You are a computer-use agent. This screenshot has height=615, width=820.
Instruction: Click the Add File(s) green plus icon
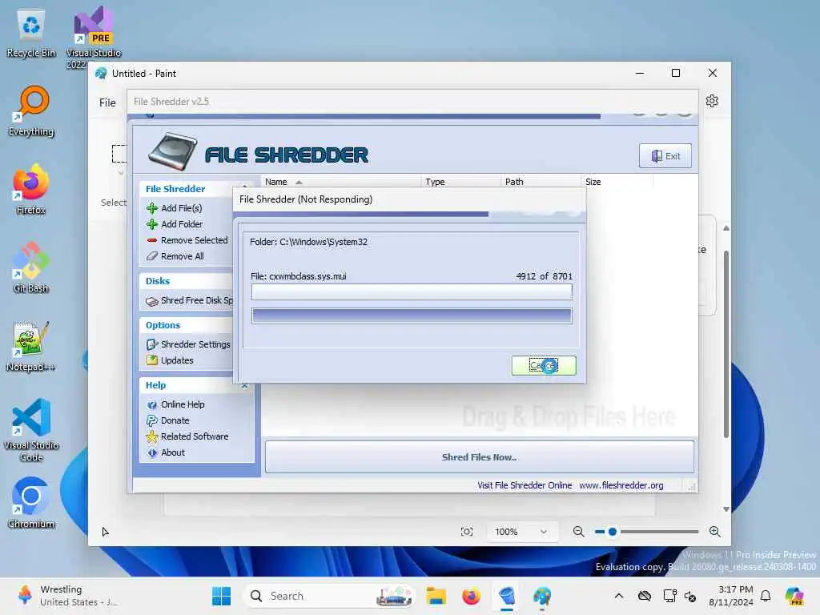click(x=152, y=208)
